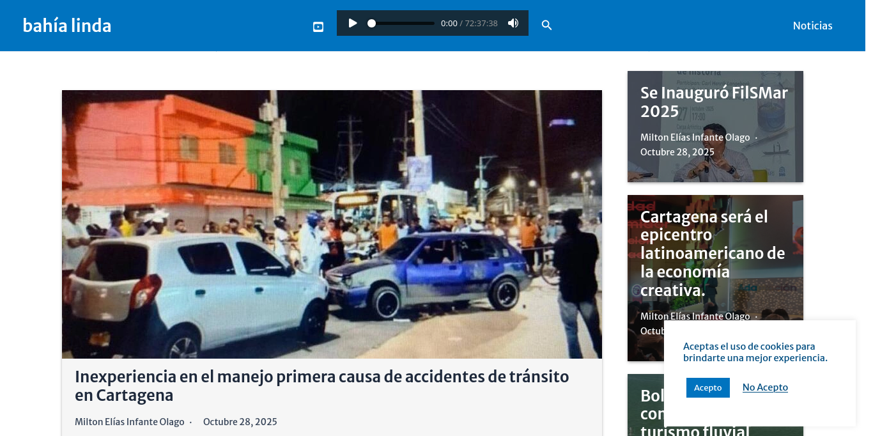Play the audio stream

pyautogui.click(x=353, y=24)
